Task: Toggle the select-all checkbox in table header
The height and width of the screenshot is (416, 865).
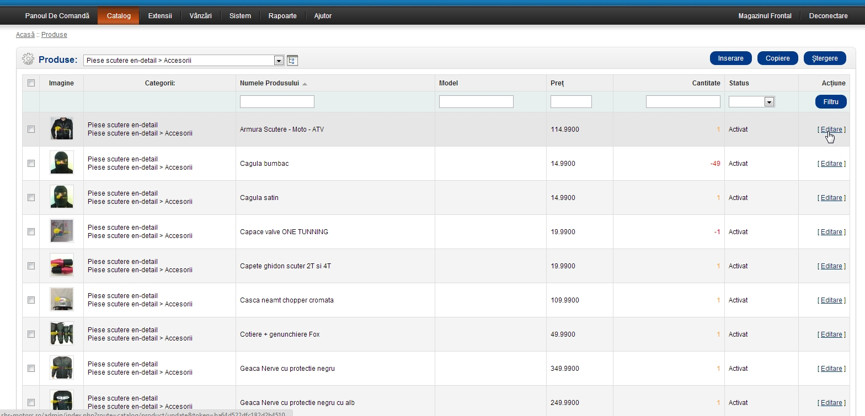Action: [x=31, y=83]
